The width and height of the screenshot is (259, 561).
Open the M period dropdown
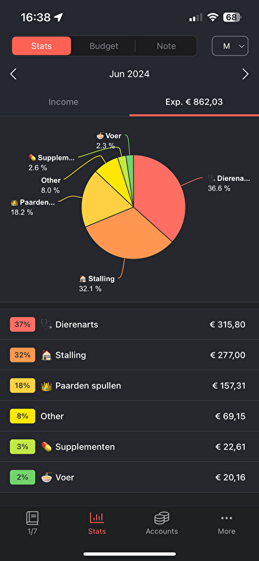pos(230,46)
